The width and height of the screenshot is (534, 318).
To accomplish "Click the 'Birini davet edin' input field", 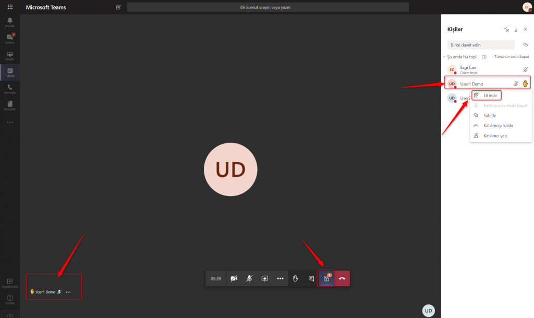I will [x=480, y=45].
